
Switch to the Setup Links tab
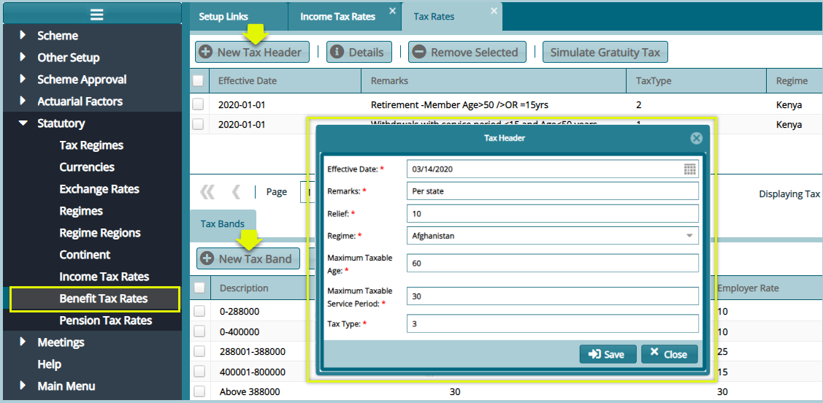pyautogui.click(x=223, y=16)
